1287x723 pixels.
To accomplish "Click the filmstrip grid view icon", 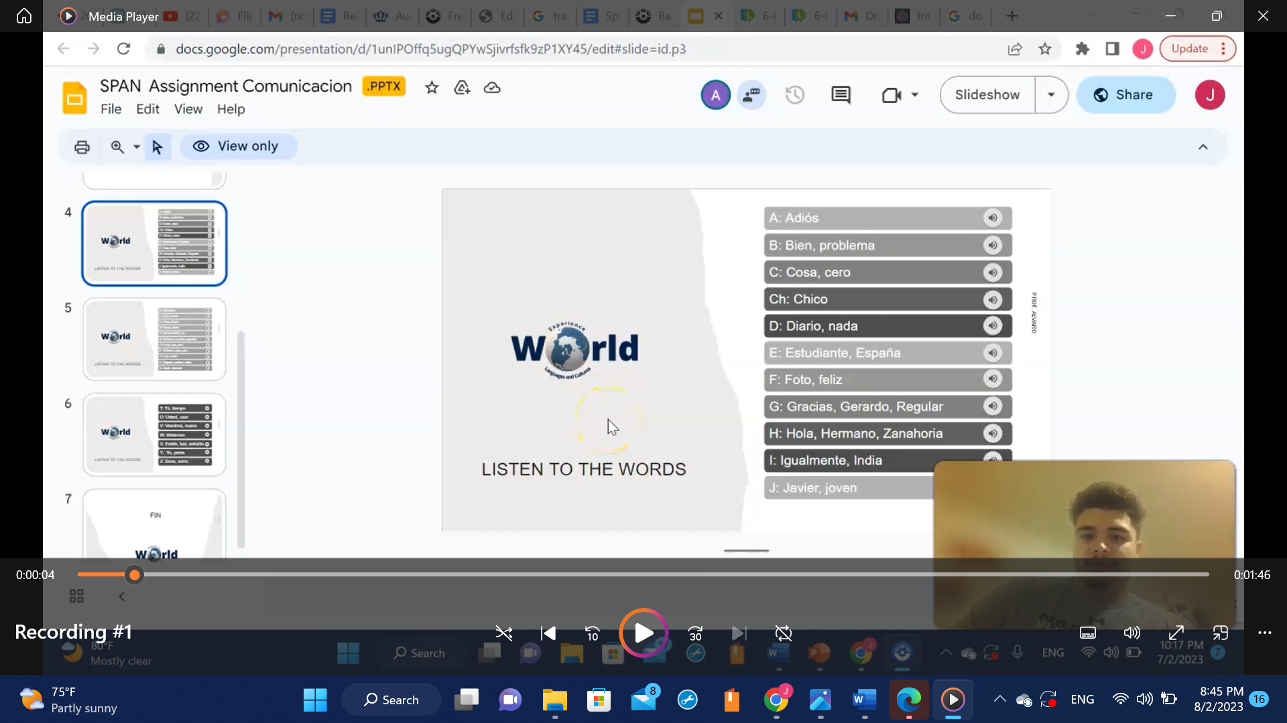I will (76, 596).
